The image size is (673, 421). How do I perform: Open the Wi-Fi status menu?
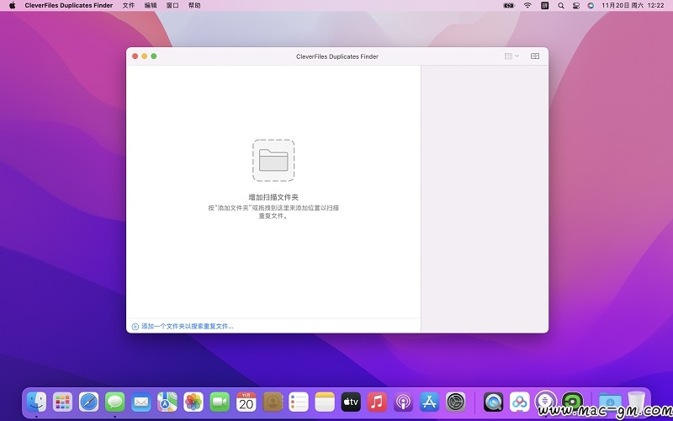[x=527, y=6]
